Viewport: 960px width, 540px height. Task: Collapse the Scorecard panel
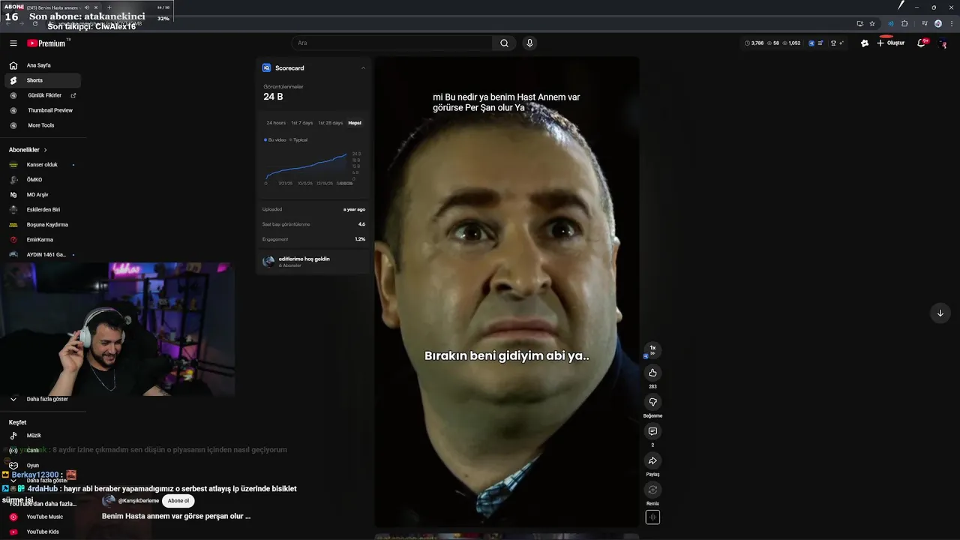363,68
